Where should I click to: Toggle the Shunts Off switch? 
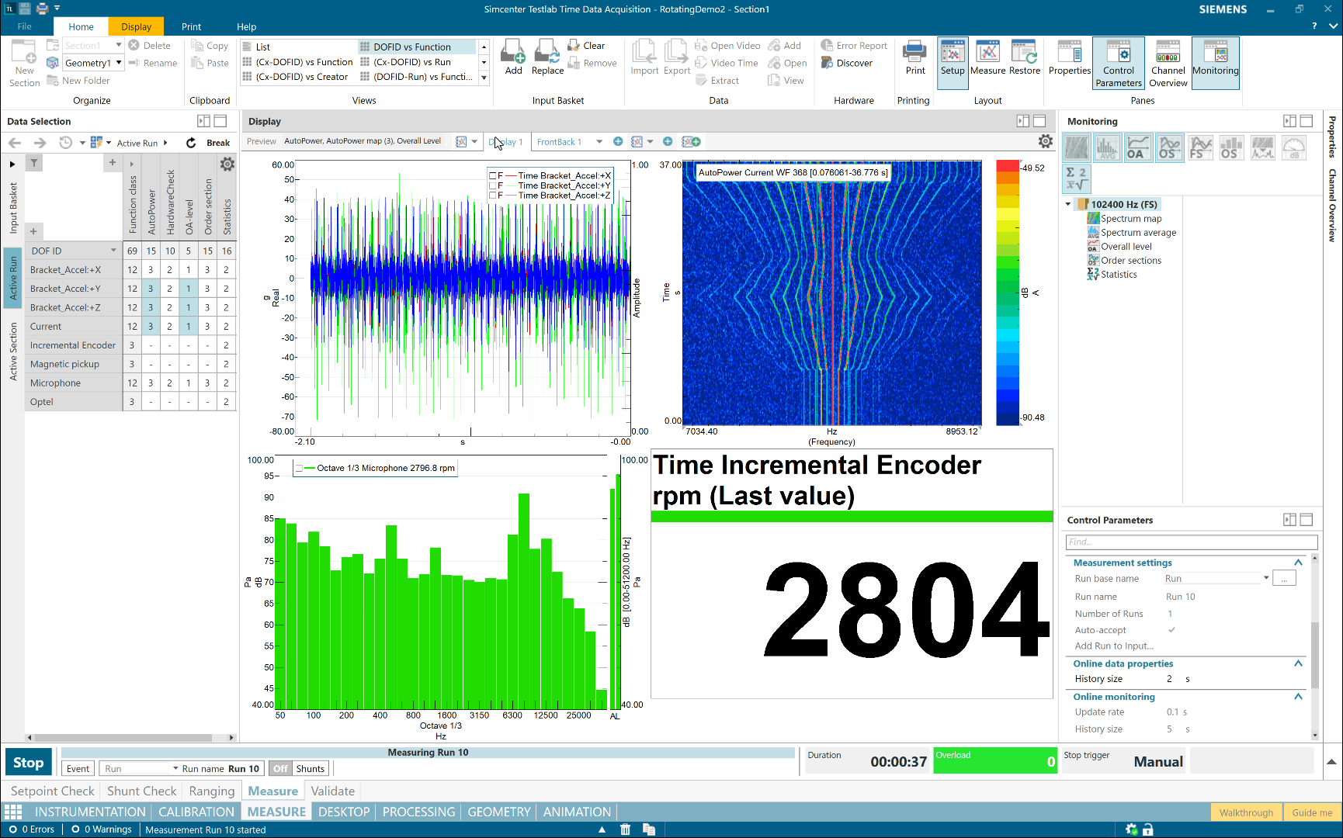pos(280,768)
